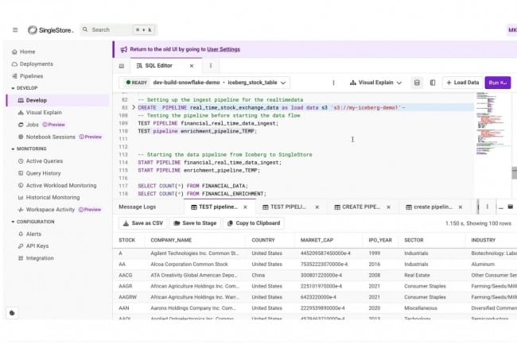
Task: Toggle the side panel layout icon
Action: [x=433, y=83]
